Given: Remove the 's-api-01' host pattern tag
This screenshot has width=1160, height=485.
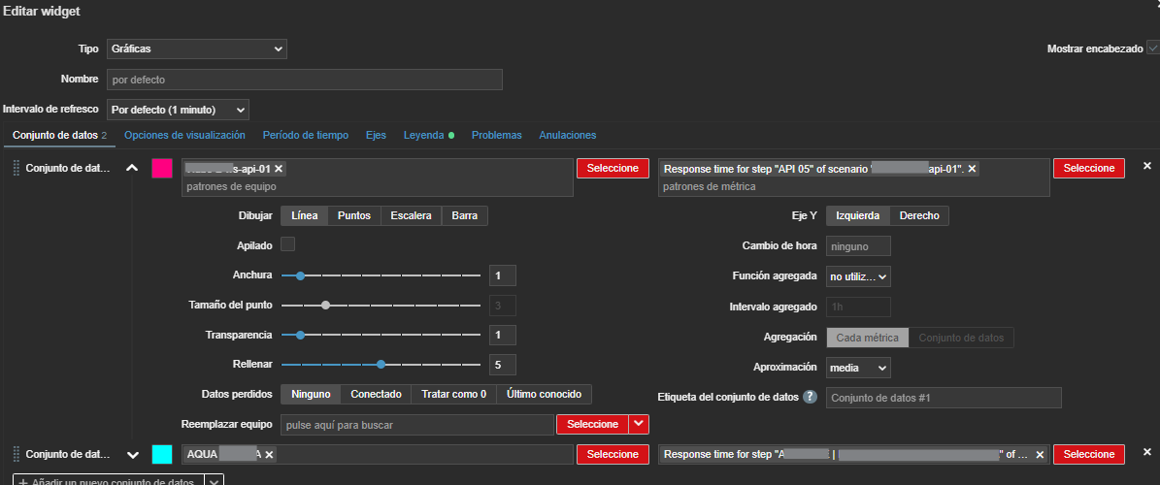Looking at the screenshot, I should [279, 169].
